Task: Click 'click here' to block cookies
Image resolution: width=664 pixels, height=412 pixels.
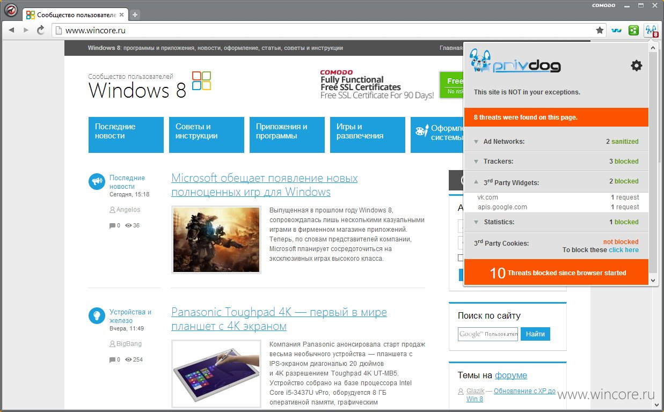Action: [624, 250]
